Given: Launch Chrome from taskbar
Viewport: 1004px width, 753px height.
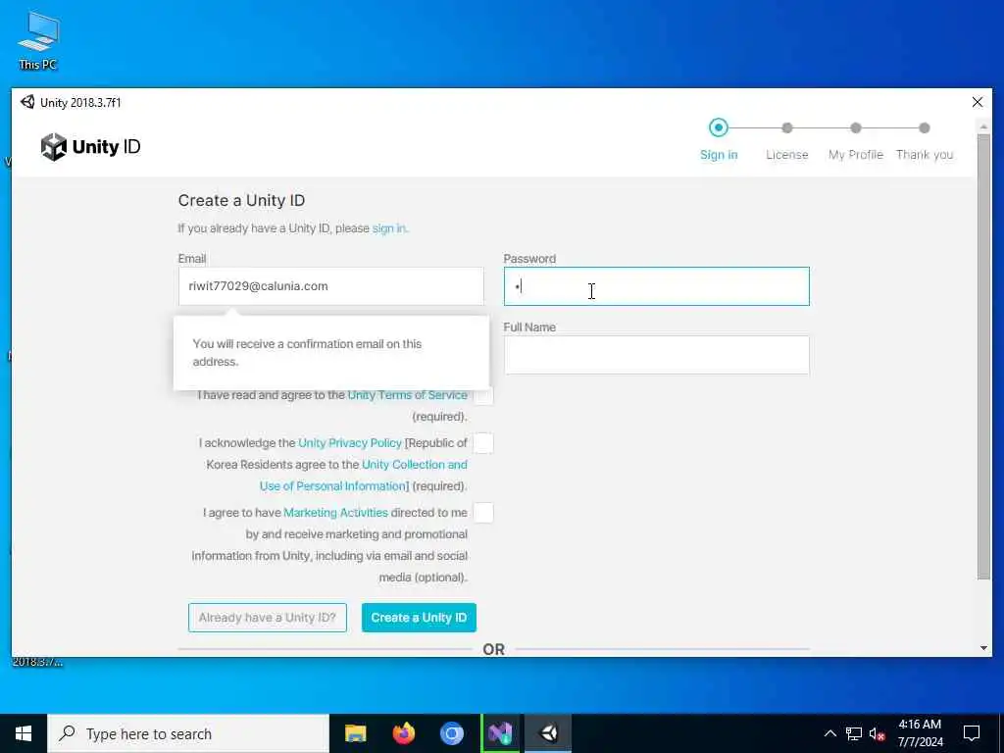Looking at the screenshot, I should [x=451, y=733].
